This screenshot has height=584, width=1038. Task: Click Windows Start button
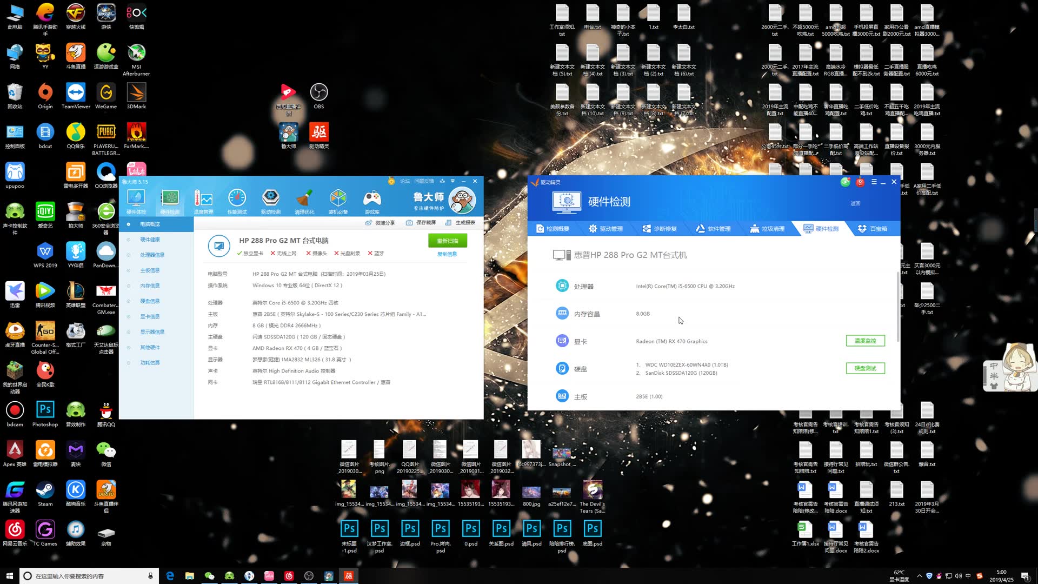pyautogui.click(x=9, y=576)
